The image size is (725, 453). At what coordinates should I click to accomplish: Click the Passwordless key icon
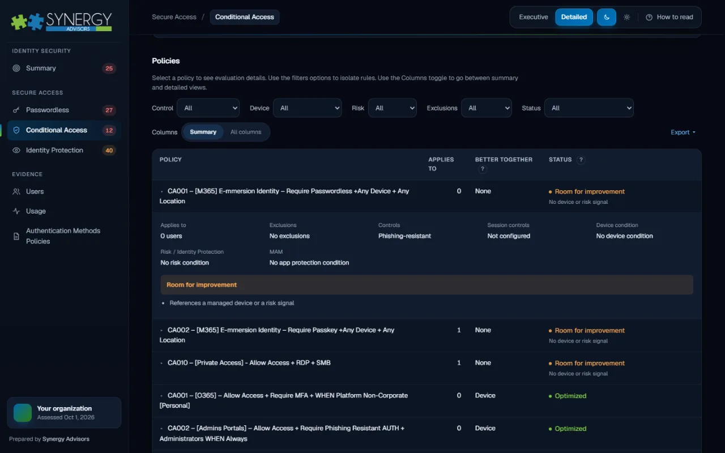(x=16, y=110)
